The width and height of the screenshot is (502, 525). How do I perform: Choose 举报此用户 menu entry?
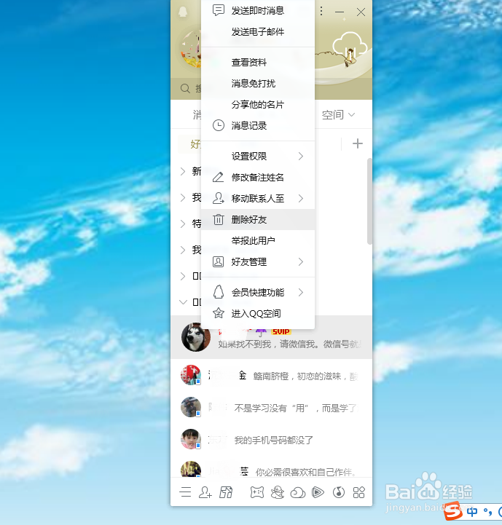pyautogui.click(x=258, y=240)
